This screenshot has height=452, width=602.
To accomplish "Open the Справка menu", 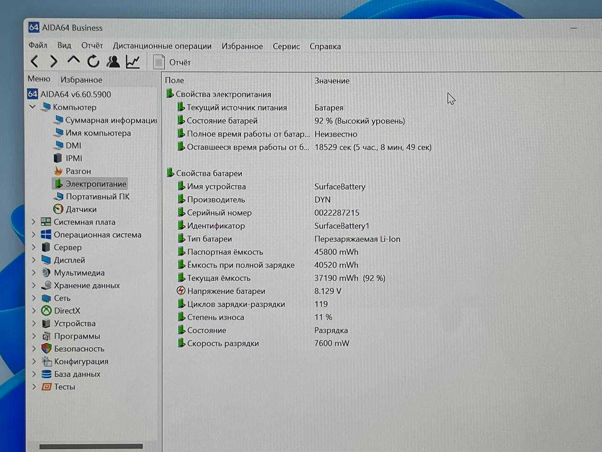I will pos(325,46).
